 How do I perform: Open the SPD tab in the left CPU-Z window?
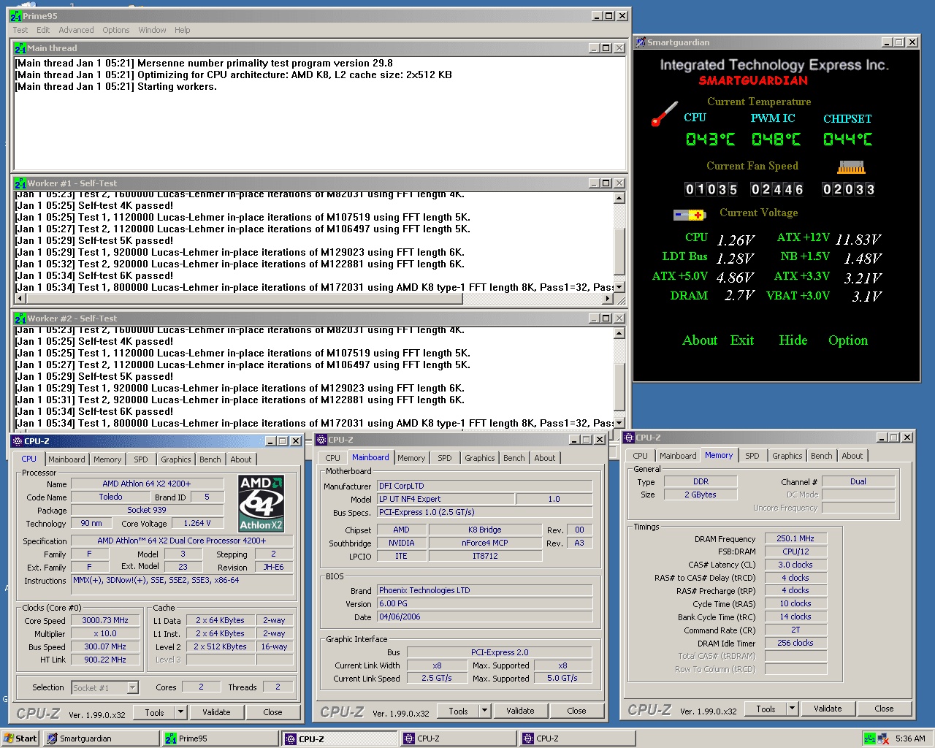[x=140, y=459]
